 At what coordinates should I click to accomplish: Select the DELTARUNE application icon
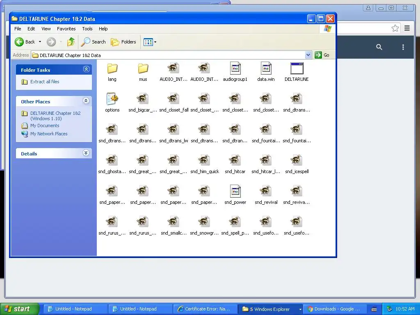(297, 68)
